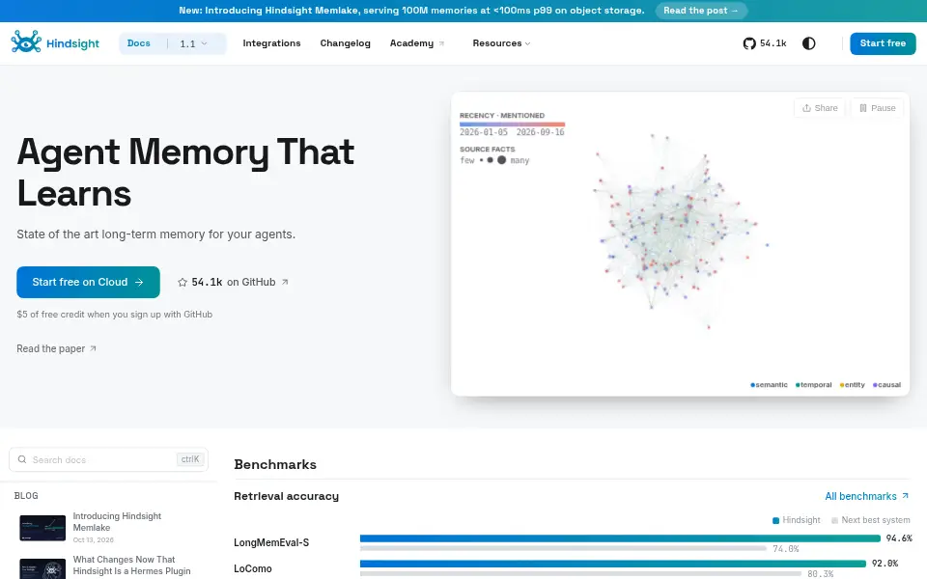
Task: Click the recency gradient color bar
Action: pyautogui.click(x=512, y=124)
